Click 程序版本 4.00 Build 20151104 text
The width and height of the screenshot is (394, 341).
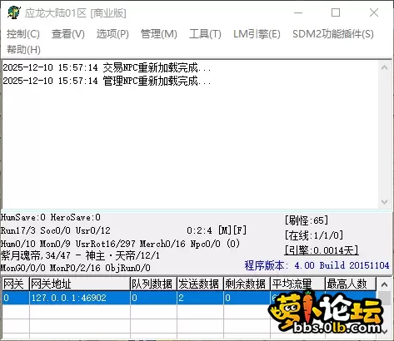[317, 265]
